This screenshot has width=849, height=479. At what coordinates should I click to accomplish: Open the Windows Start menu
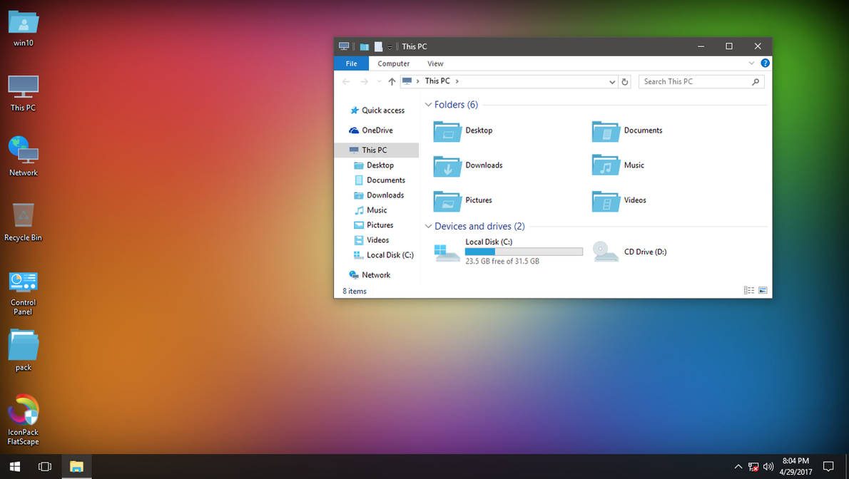coord(15,467)
